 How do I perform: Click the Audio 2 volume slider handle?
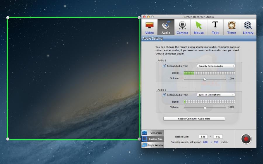(205, 107)
